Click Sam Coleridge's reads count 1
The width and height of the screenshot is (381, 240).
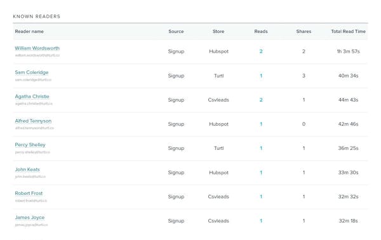click(261, 76)
